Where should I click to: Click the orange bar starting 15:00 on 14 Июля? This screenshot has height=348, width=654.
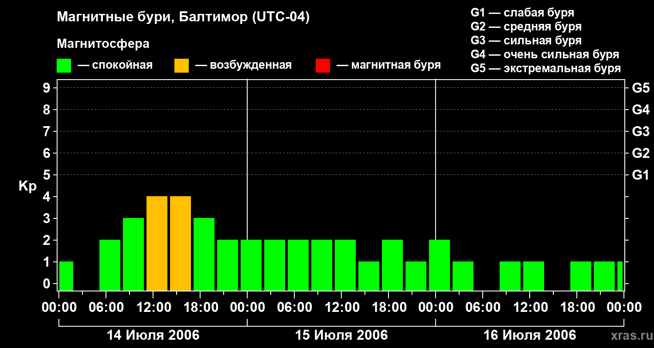181,244
